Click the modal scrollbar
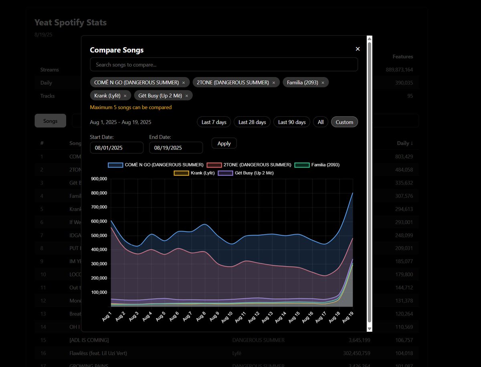 pos(369,180)
